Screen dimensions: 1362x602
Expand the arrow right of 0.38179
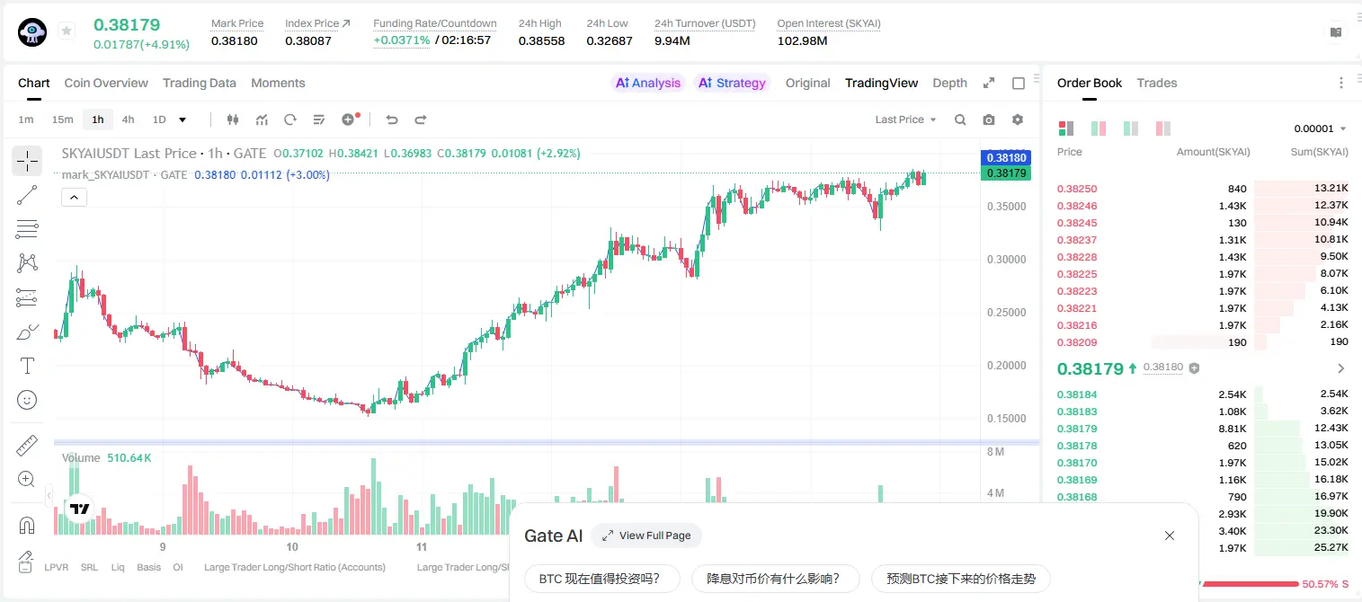tap(1341, 368)
